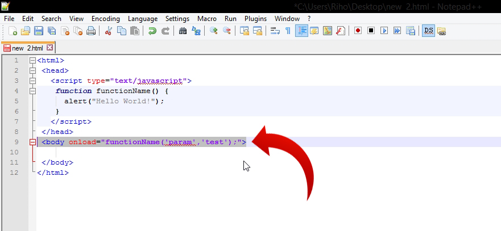Close the new 2.html tab

click(49, 48)
